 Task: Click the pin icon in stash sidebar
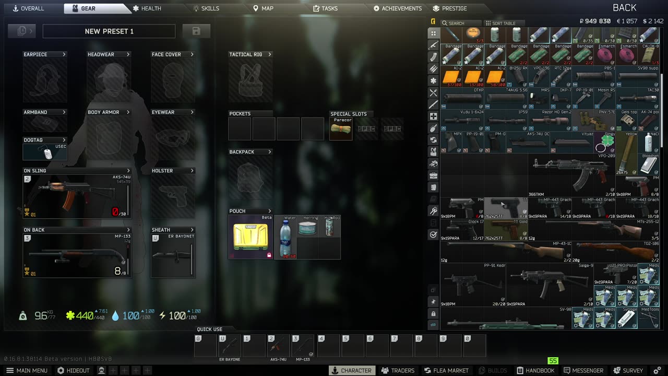tap(433, 302)
